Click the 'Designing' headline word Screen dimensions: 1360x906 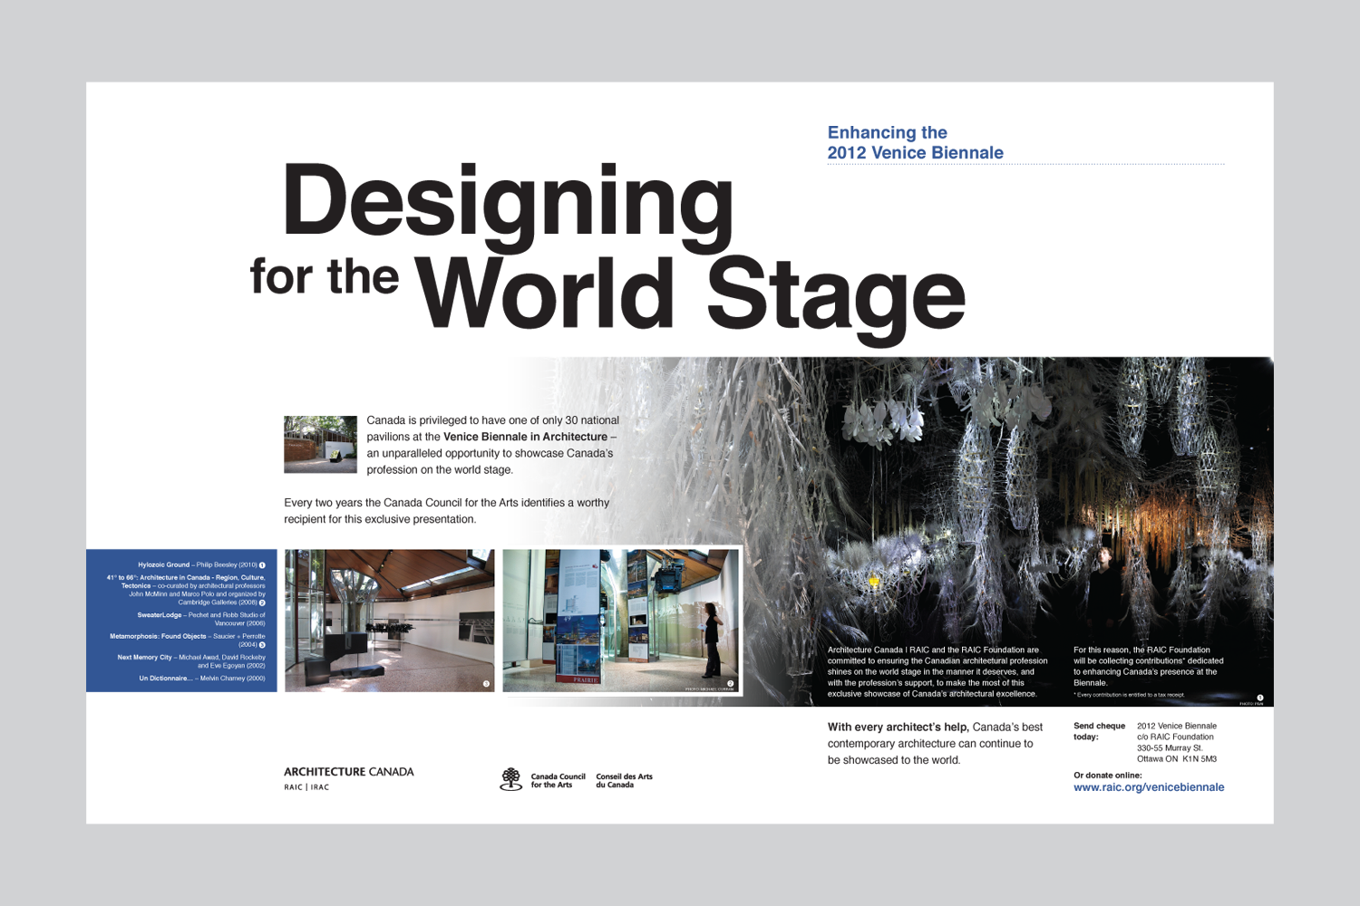coord(508,204)
